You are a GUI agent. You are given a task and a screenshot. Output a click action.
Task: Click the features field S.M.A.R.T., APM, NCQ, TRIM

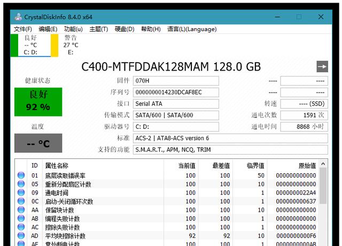click(230, 150)
